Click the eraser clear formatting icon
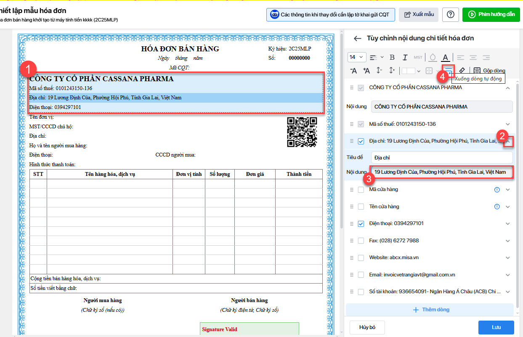Viewport: 523px width, 337px height. (x=462, y=70)
